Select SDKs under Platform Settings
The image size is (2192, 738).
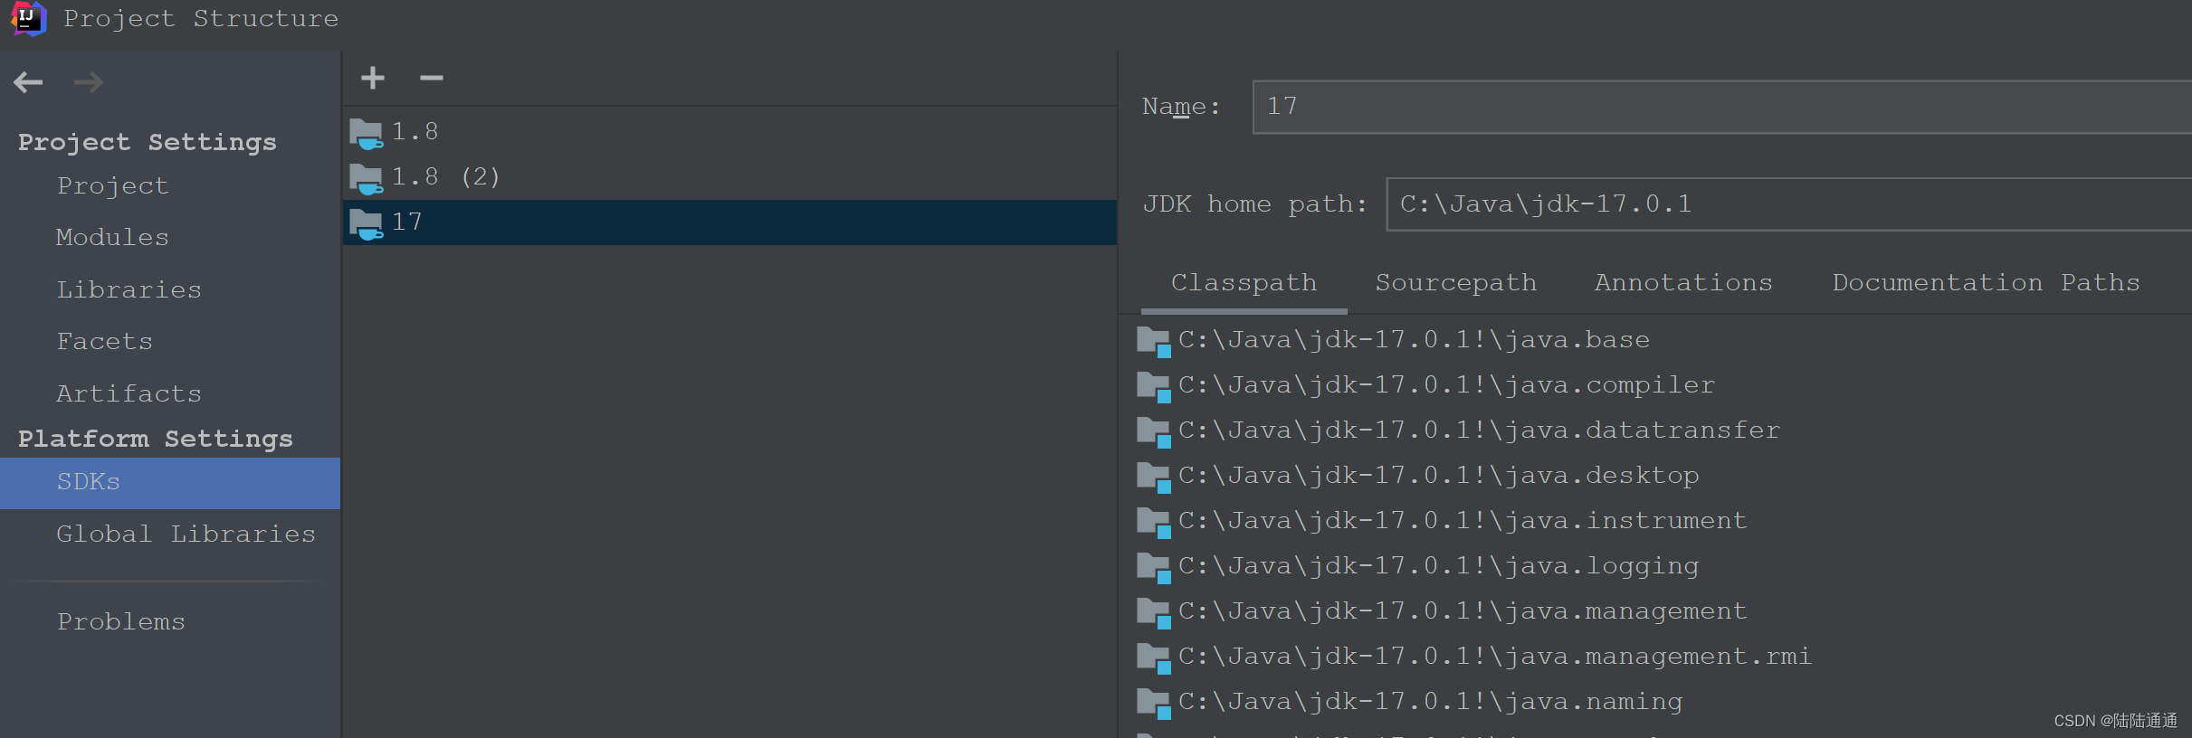pyautogui.click(x=170, y=482)
